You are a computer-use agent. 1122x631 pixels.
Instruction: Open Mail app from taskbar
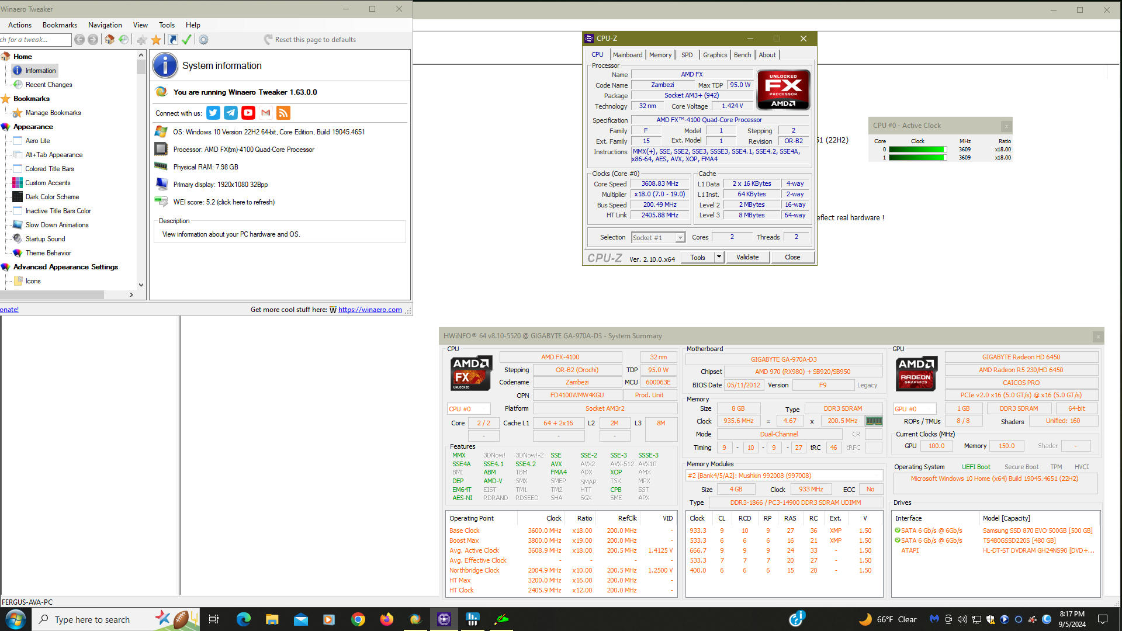[301, 619]
